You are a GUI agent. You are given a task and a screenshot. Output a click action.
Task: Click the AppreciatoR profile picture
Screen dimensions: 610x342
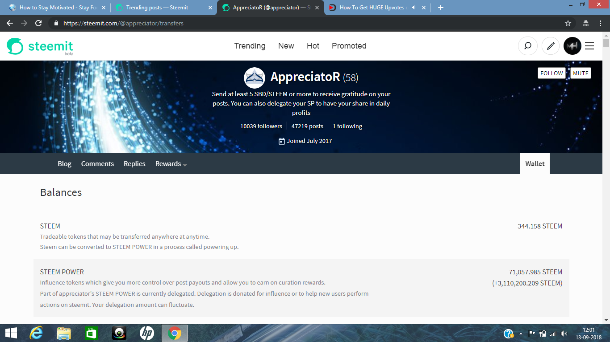pyautogui.click(x=255, y=77)
